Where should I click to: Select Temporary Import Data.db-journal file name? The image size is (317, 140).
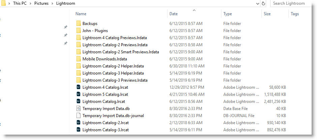coord(113,115)
